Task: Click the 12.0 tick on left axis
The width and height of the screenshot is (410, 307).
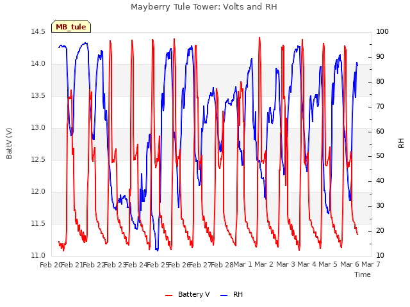Action: coord(38,192)
